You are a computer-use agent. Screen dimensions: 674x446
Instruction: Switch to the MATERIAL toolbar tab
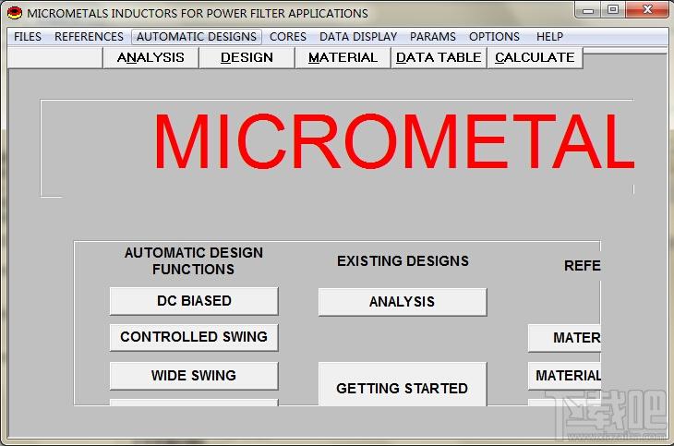tap(343, 57)
